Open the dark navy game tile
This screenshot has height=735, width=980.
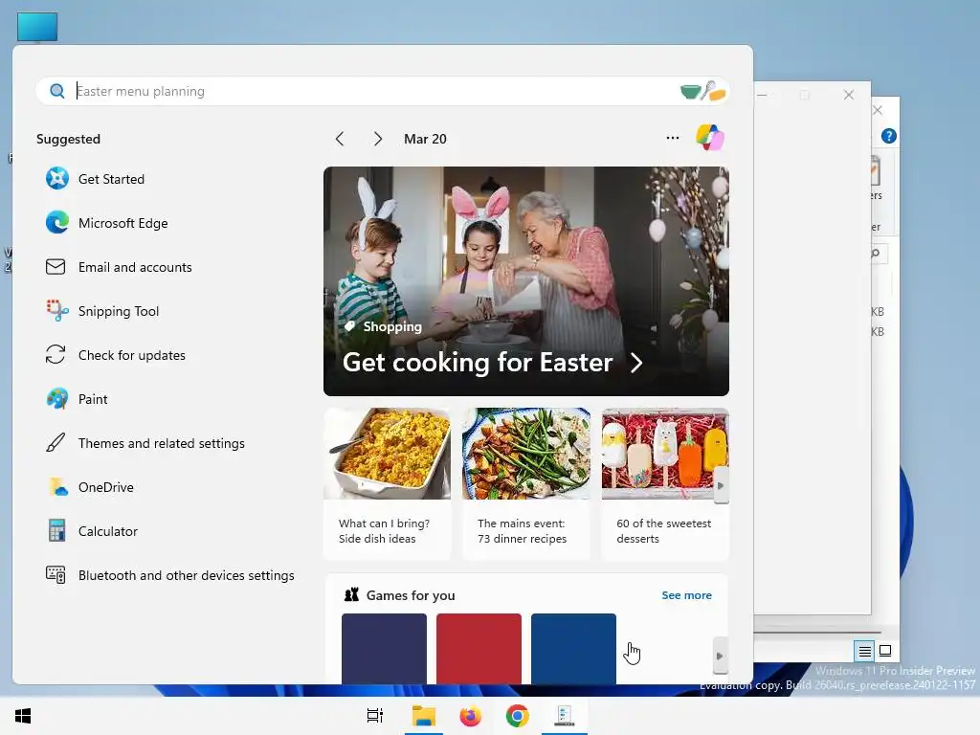tap(385, 649)
